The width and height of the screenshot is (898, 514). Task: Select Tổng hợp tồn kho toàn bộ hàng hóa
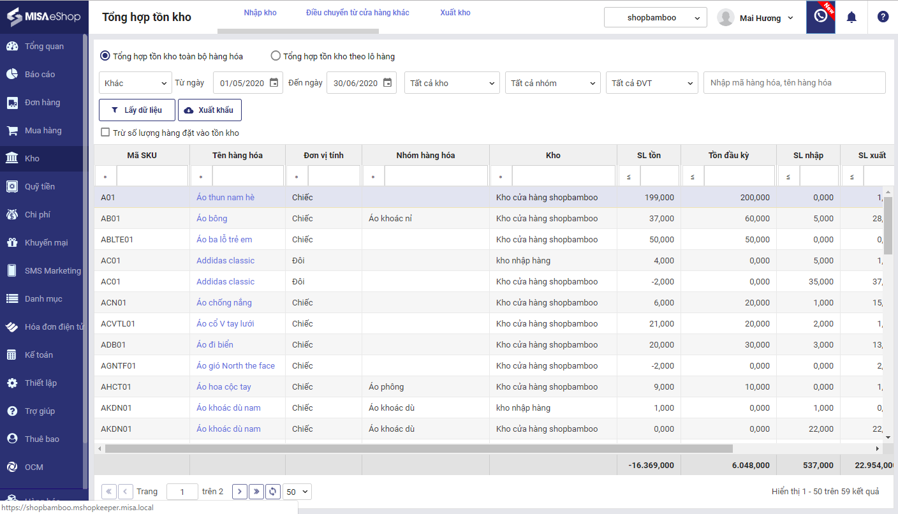(105, 56)
